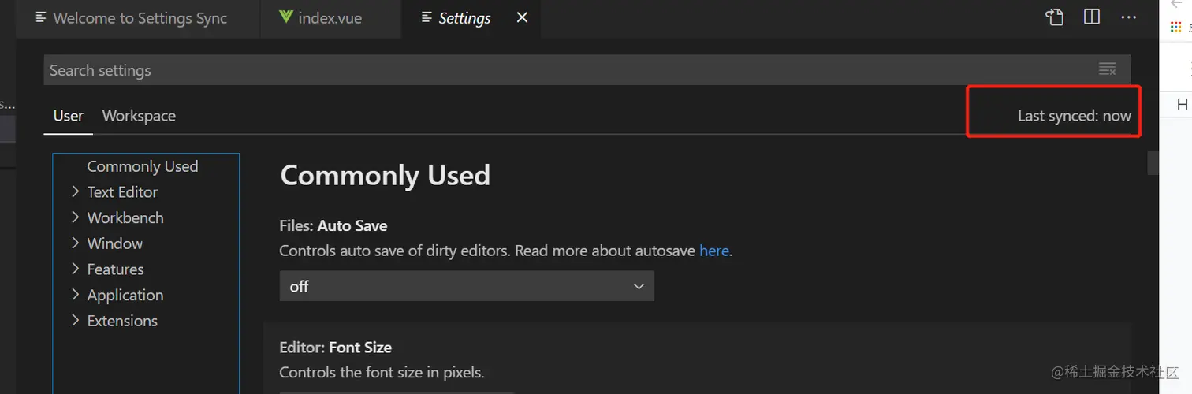Switch to the index.vue tab
Image resolution: width=1192 pixels, height=394 pixels.
330,18
